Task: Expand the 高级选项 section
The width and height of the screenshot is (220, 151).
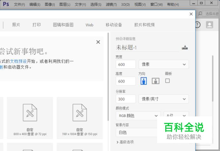Action: 125,142
